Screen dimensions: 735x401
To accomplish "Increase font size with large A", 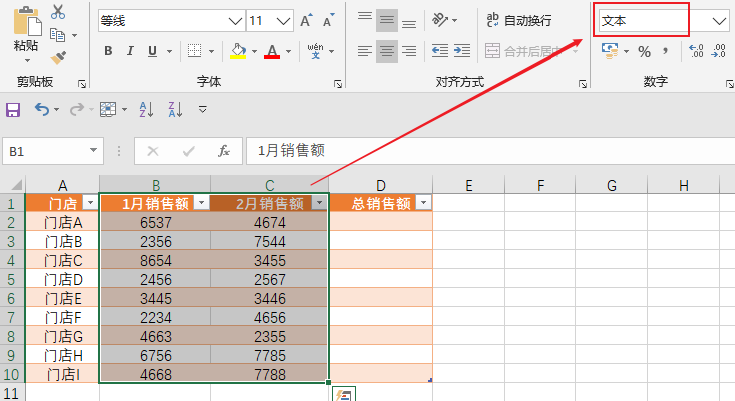I will click(306, 21).
